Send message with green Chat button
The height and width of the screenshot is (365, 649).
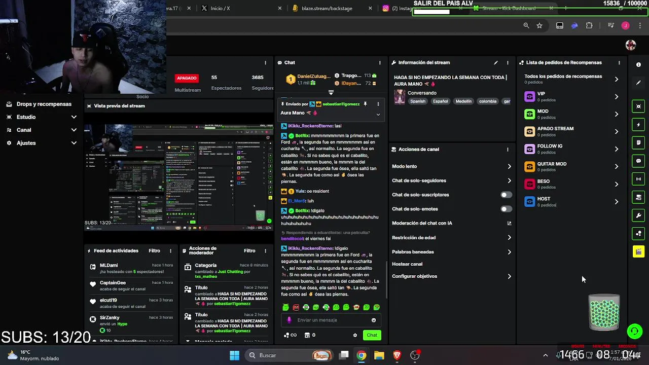tap(372, 335)
